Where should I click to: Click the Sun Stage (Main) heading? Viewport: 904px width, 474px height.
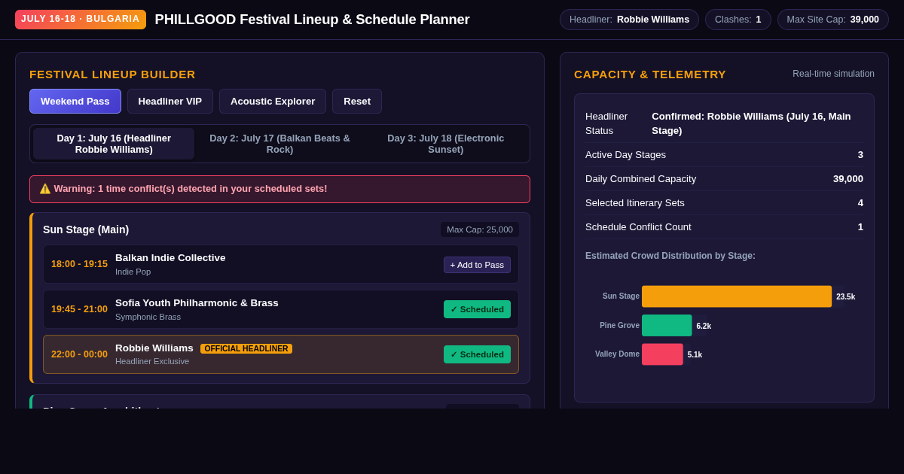[x=86, y=229]
